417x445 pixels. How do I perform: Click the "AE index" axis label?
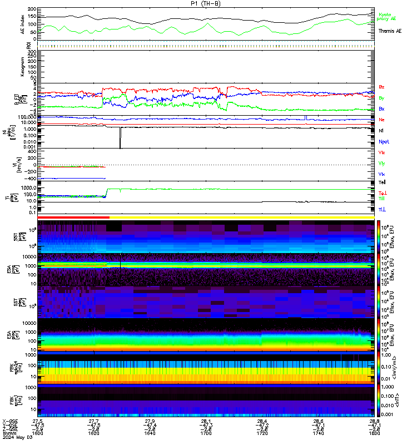(22, 24)
